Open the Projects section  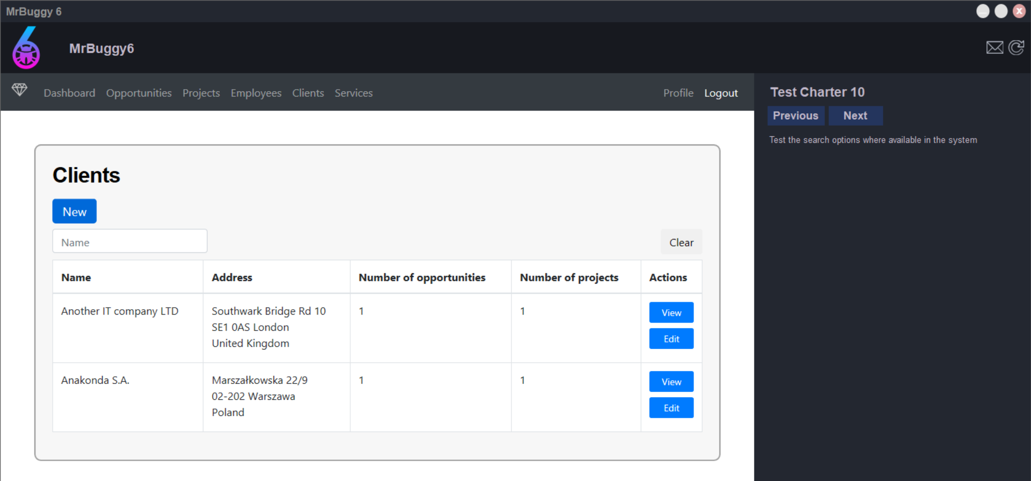201,93
